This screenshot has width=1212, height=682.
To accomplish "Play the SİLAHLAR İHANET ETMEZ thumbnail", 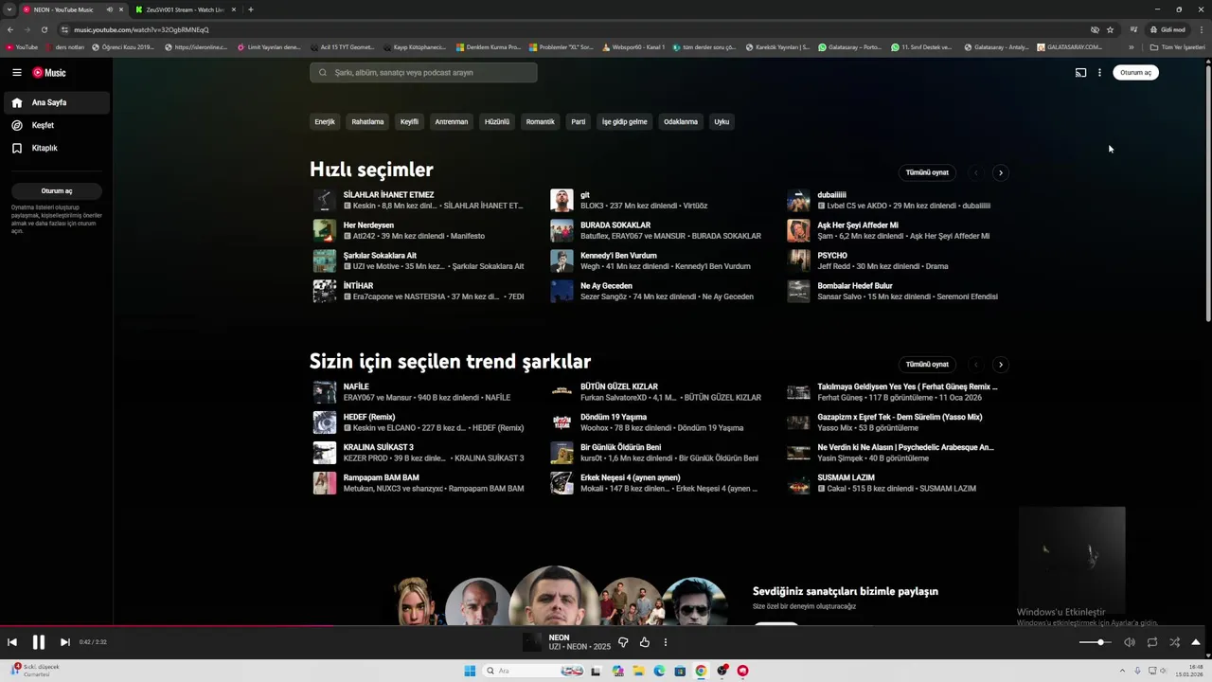I will pyautogui.click(x=325, y=200).
